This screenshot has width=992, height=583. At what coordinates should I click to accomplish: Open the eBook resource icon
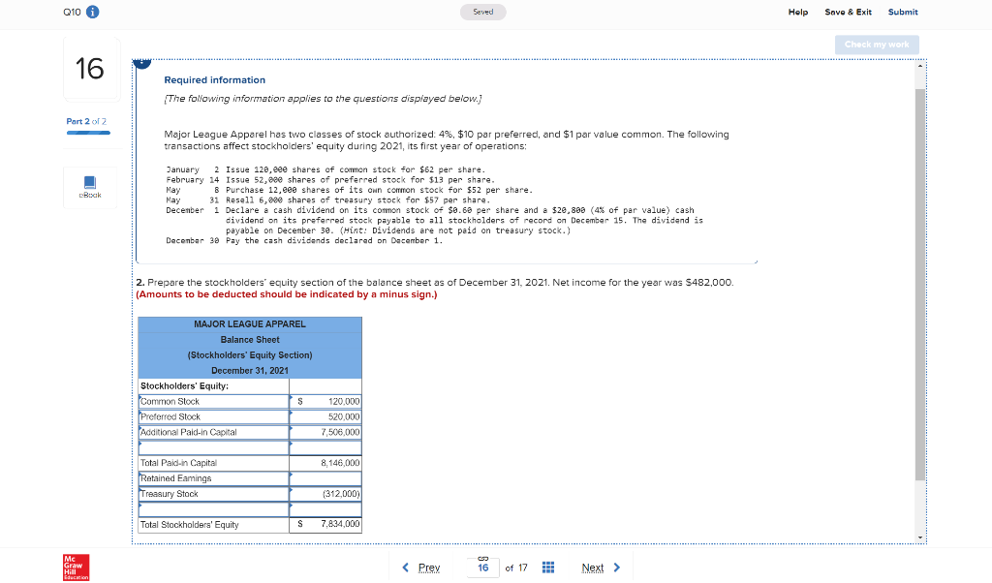point(91,186)
